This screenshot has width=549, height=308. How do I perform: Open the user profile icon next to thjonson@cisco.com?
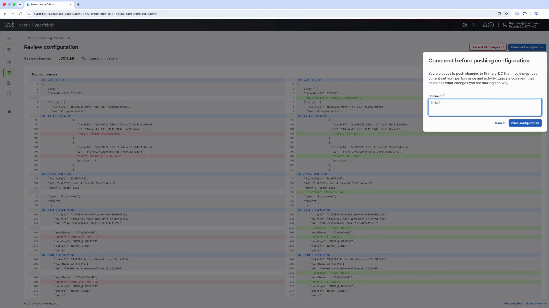pos(505,25)
